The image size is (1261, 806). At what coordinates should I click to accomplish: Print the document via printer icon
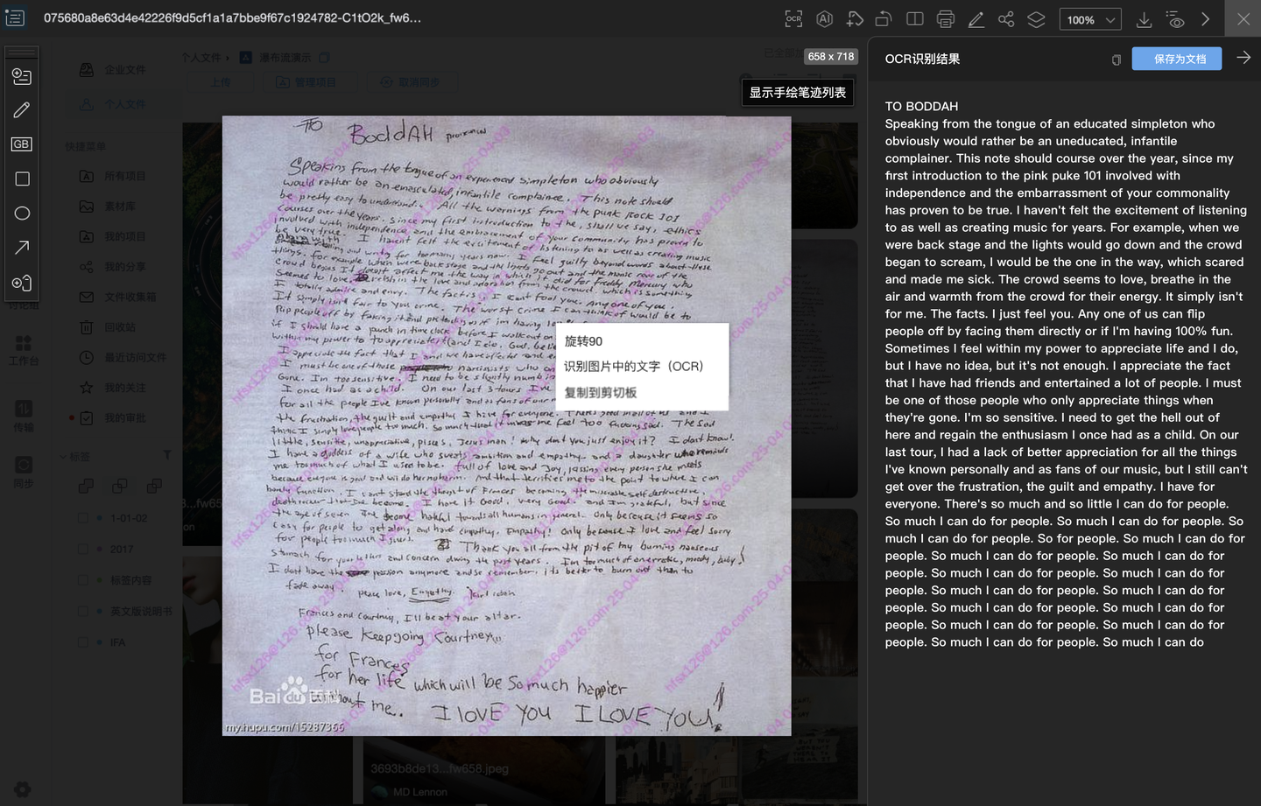946,19
